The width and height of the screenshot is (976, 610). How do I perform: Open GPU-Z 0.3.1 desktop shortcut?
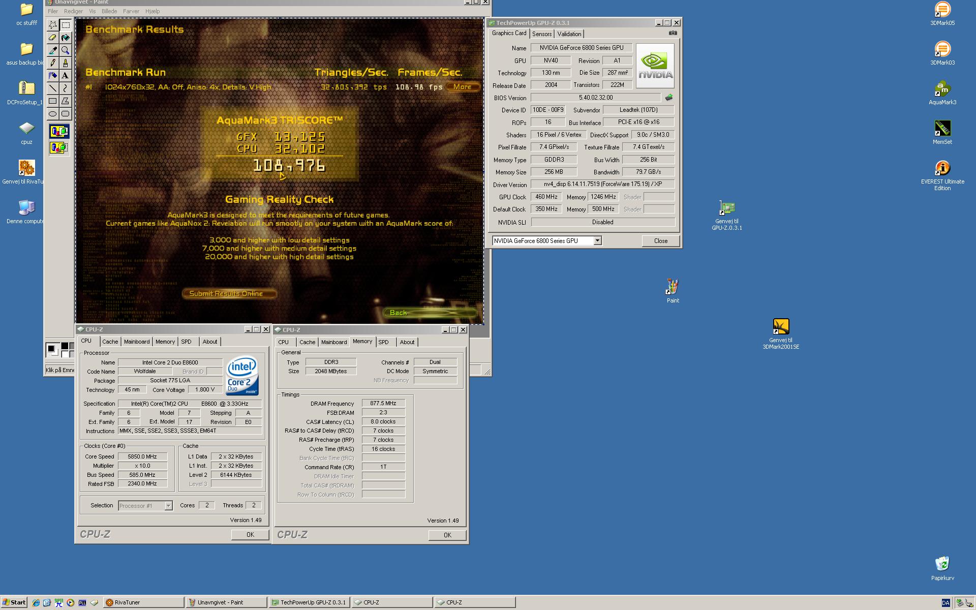click(727, 216)
